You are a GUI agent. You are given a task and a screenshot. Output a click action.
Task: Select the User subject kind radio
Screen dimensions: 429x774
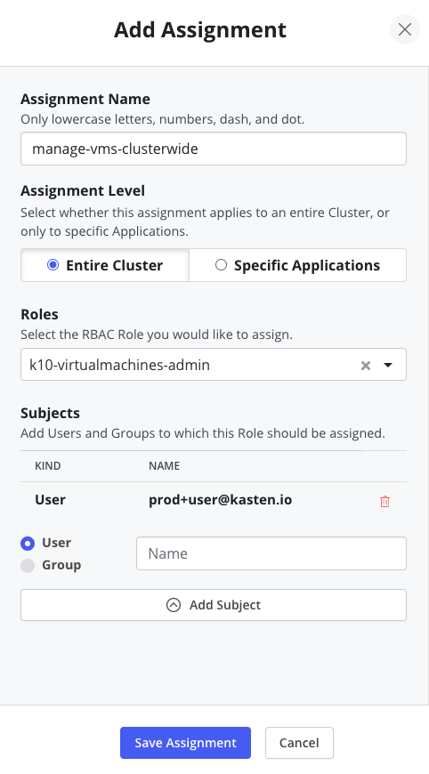click(28, 544)
